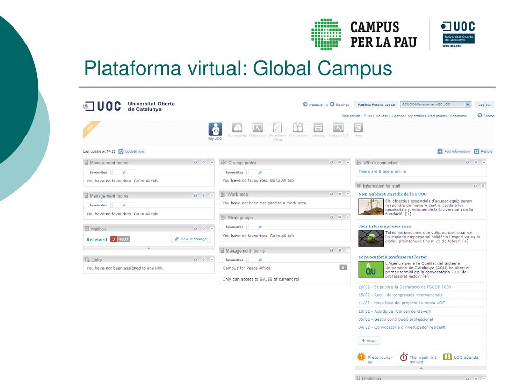The height and width of the screenshot is (391, 522).
Task: Click the UOC agenda book icon
Action: point(448,357)
